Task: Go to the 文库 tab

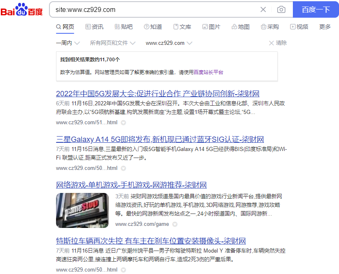Action: coord(182,27)
